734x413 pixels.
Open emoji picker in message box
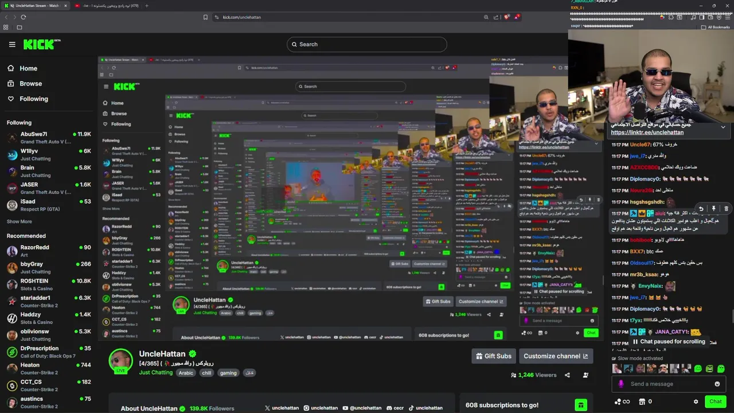(717, 384)
